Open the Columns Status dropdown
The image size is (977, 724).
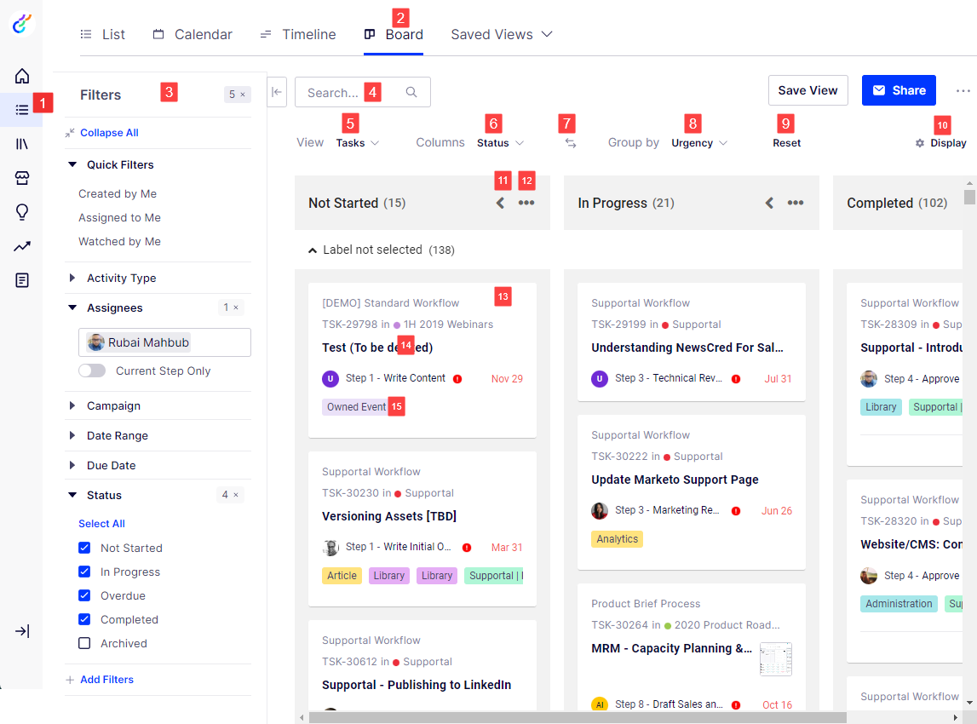[x=500, y=143]
